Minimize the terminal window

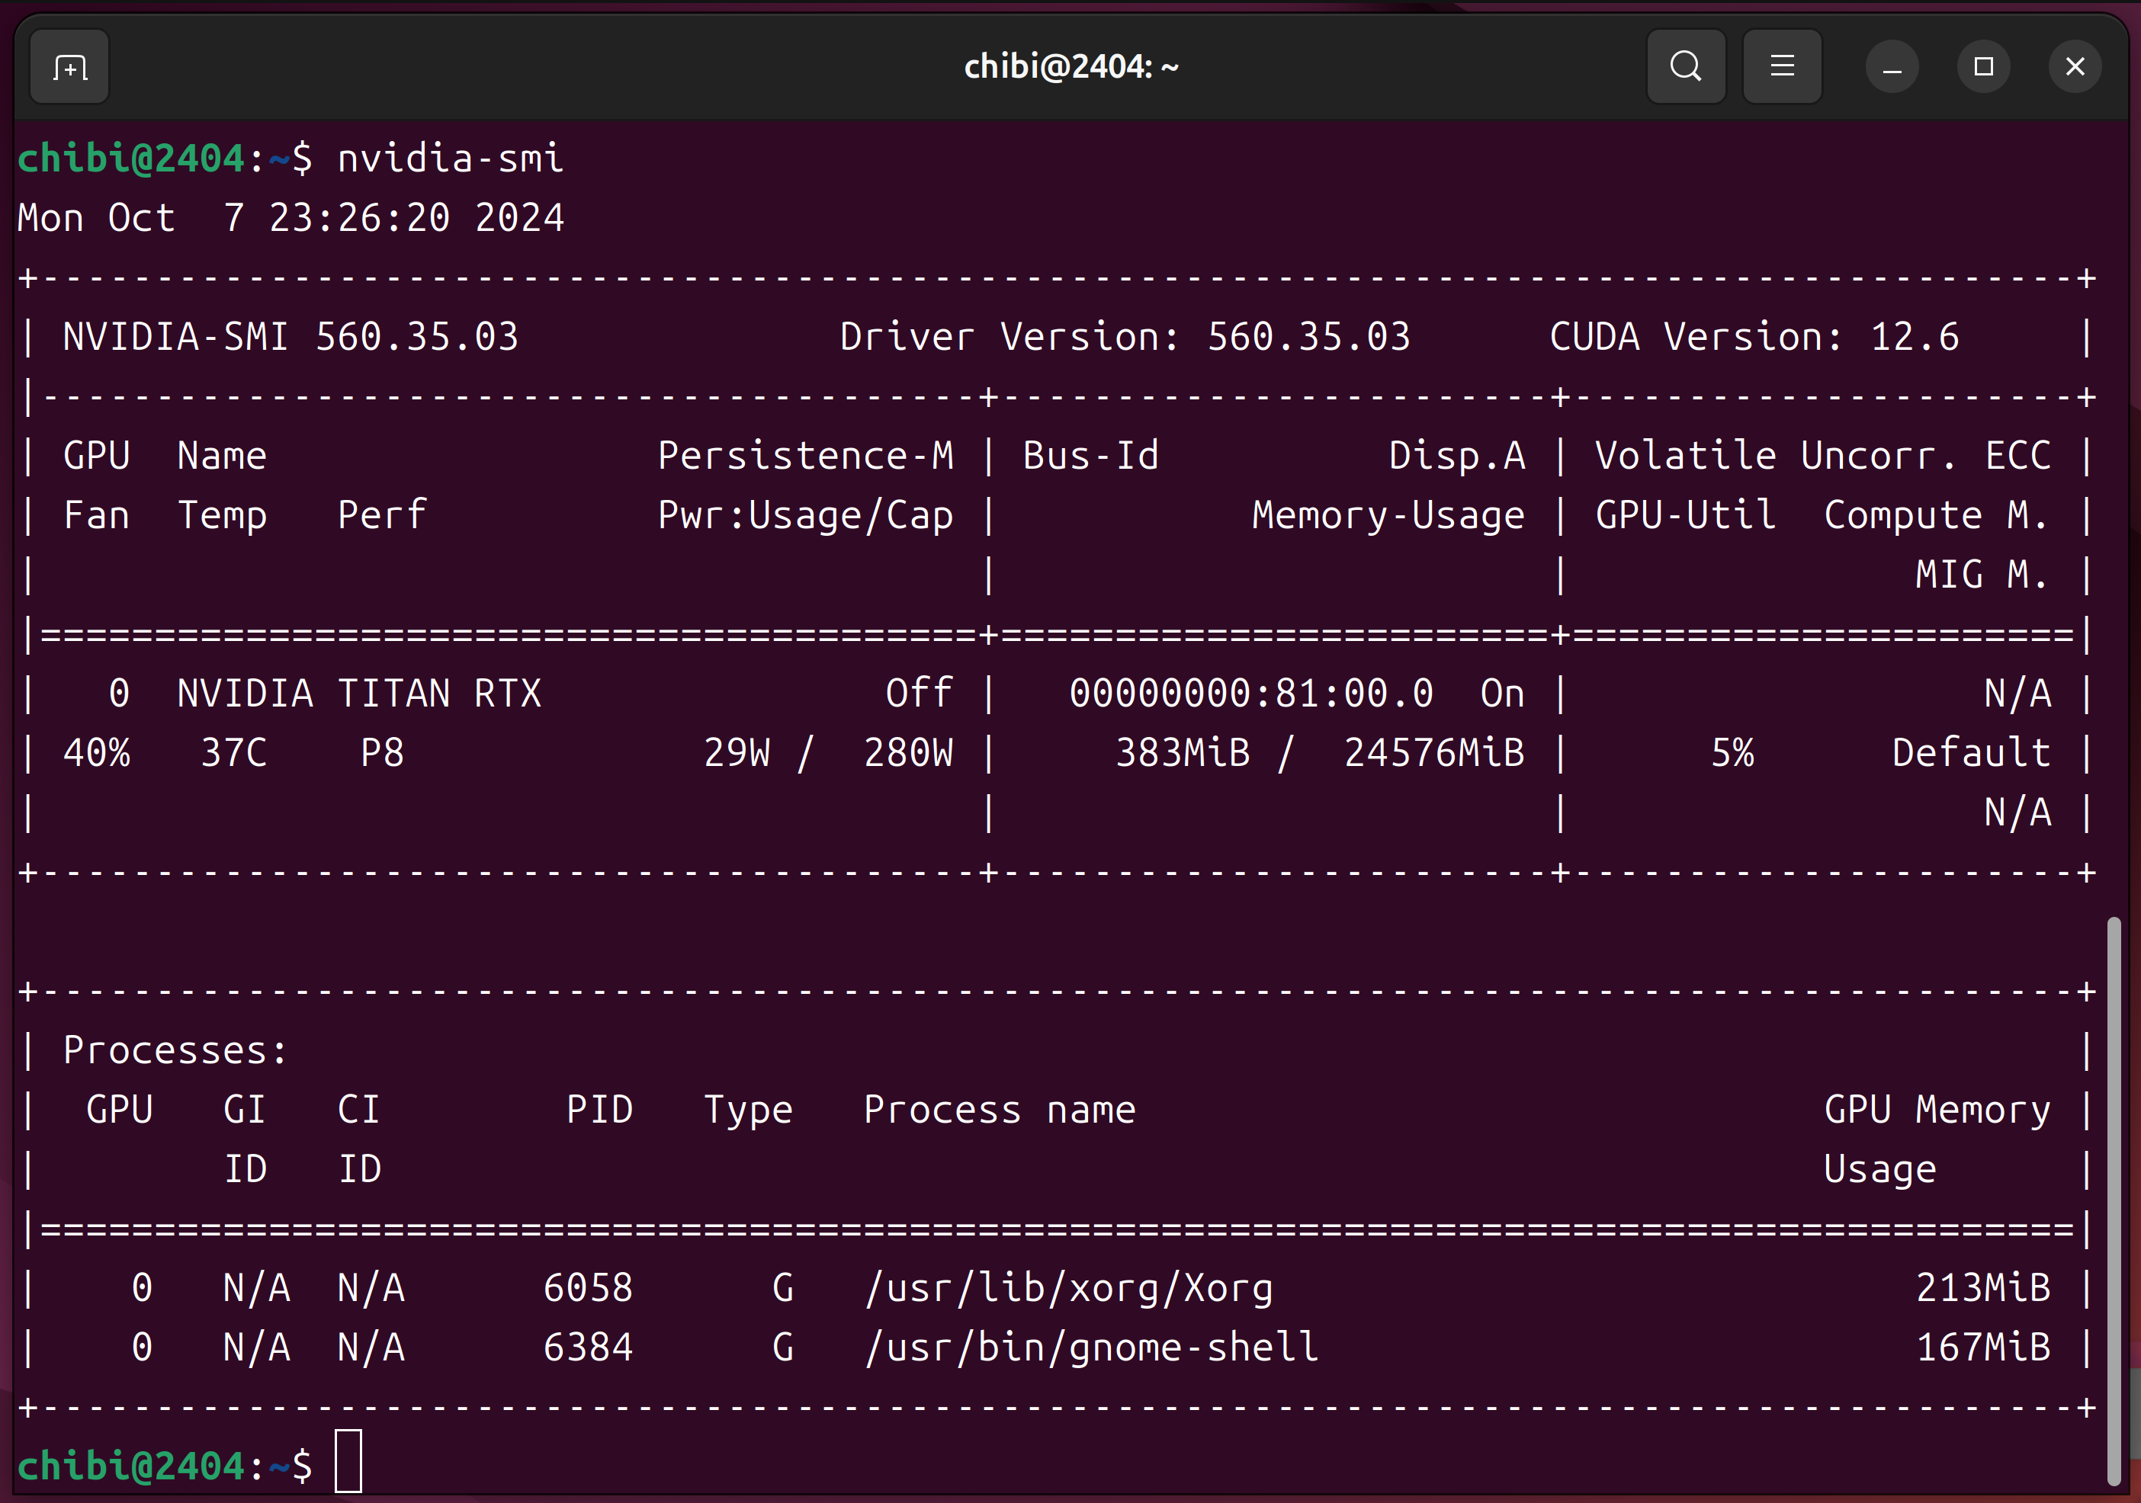tap(1892, 67)
